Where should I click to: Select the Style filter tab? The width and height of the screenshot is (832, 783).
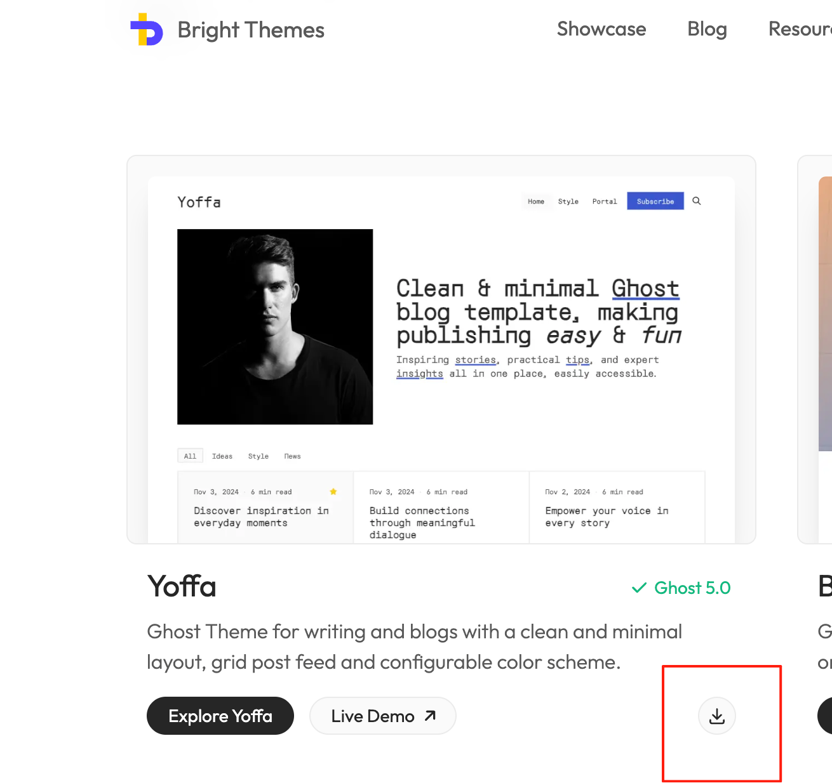pos(258,456)
